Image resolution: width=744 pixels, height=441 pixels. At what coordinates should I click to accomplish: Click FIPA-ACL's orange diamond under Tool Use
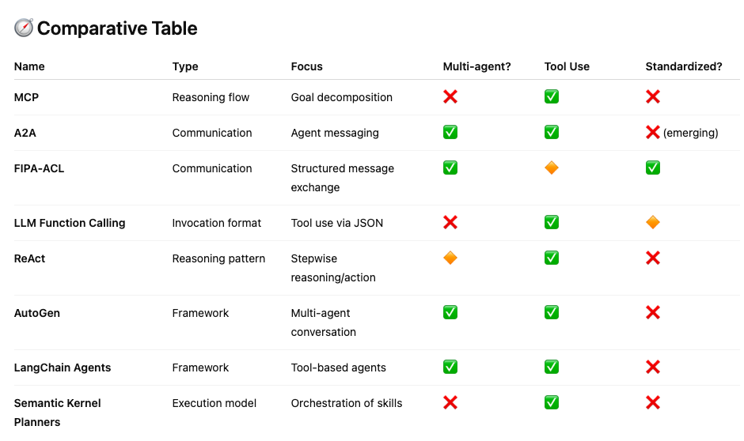click(552, 168)
